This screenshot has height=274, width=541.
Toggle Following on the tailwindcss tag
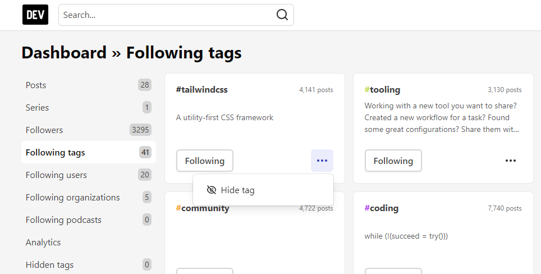pyautogui.click(x=205, y=161)
